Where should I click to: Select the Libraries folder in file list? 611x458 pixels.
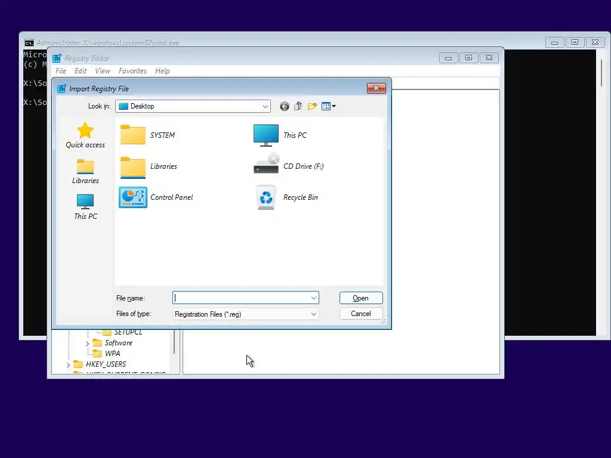(x=149, y=167)
